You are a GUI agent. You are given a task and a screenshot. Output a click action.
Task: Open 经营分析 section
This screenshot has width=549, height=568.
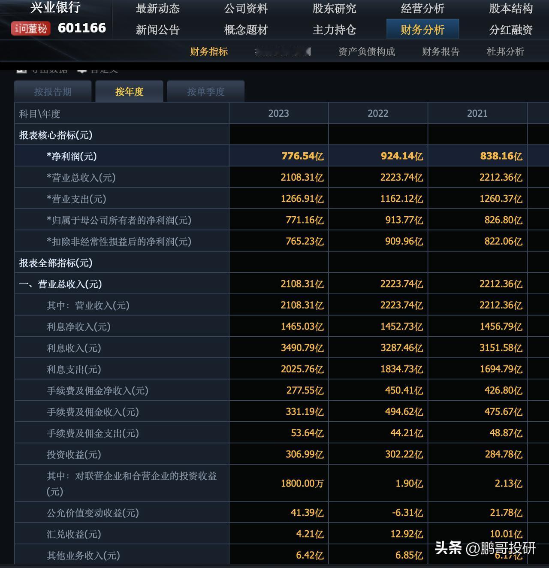click(x=422, y=9)
